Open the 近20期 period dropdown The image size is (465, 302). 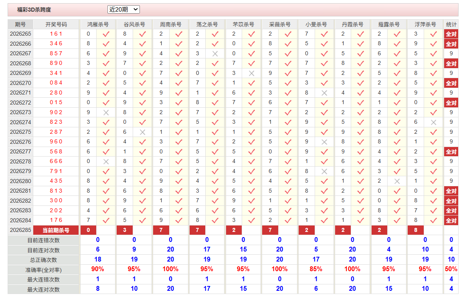click(x=123, y=10)
